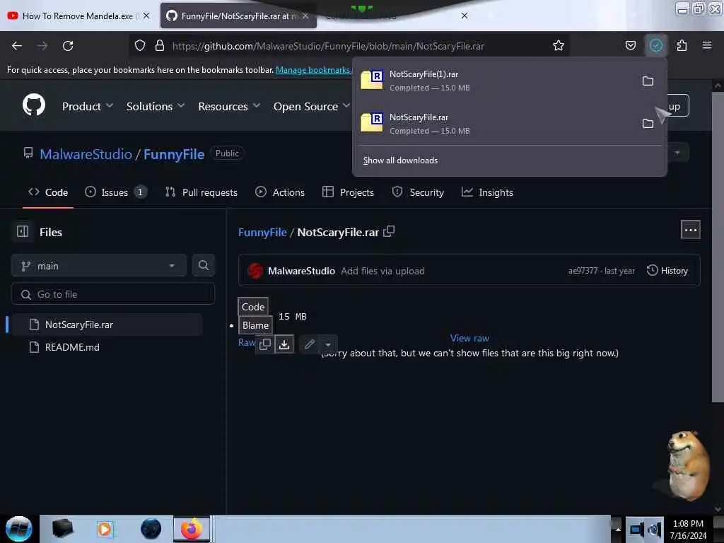
Task: Expand the Product navigation menu
Action: tap(87, 106)
